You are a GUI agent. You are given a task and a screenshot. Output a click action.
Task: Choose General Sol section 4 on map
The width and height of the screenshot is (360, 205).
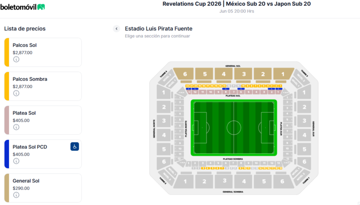point(224,74)
